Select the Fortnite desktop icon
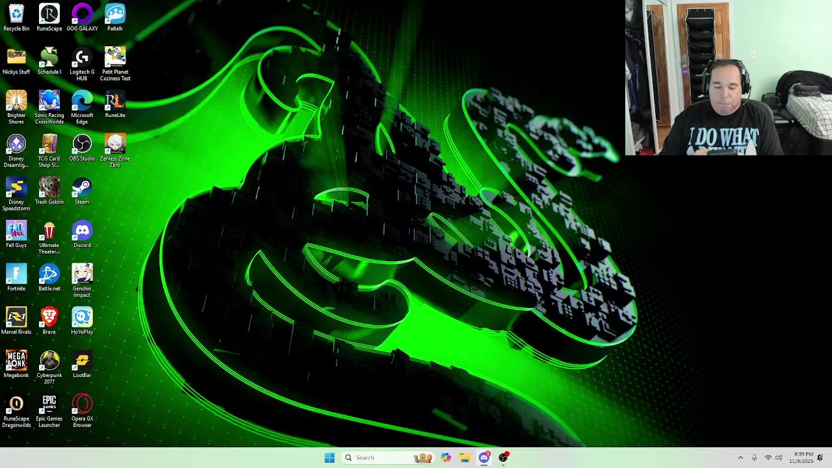832x468 pixels. click(16, 278)
